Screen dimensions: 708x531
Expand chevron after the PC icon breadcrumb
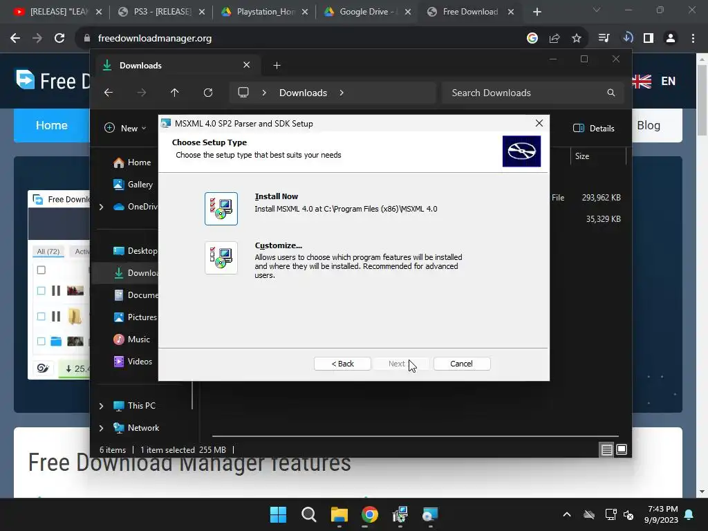pos(264,93)
